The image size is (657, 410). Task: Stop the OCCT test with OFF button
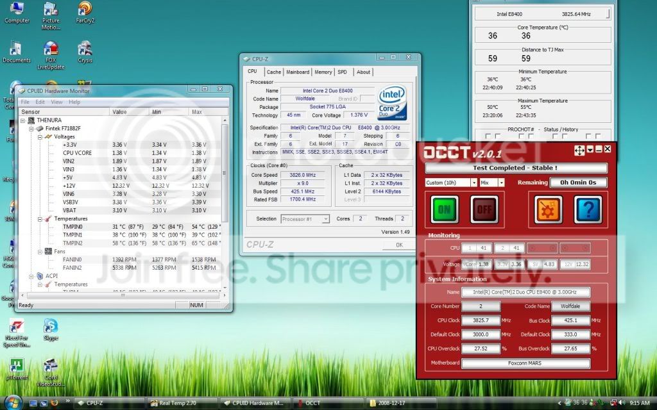click(x=484, y=209)
